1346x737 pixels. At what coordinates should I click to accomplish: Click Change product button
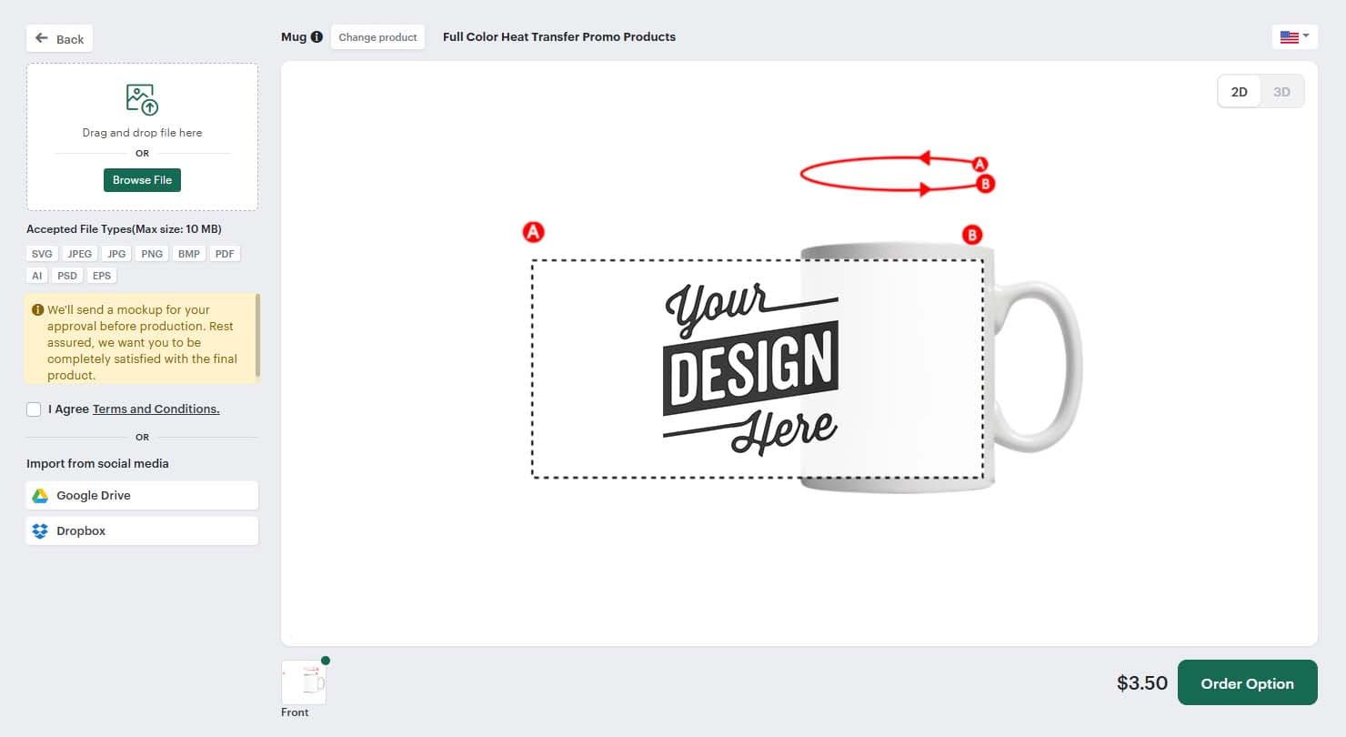click(x=377, y=37)
